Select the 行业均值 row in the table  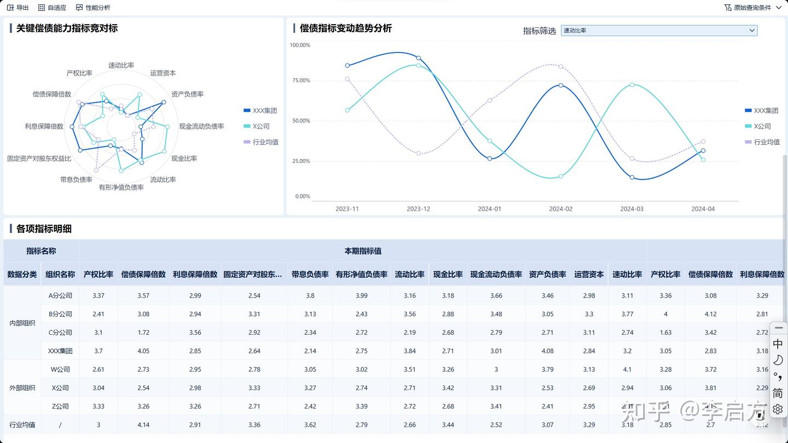coord(22,424)
